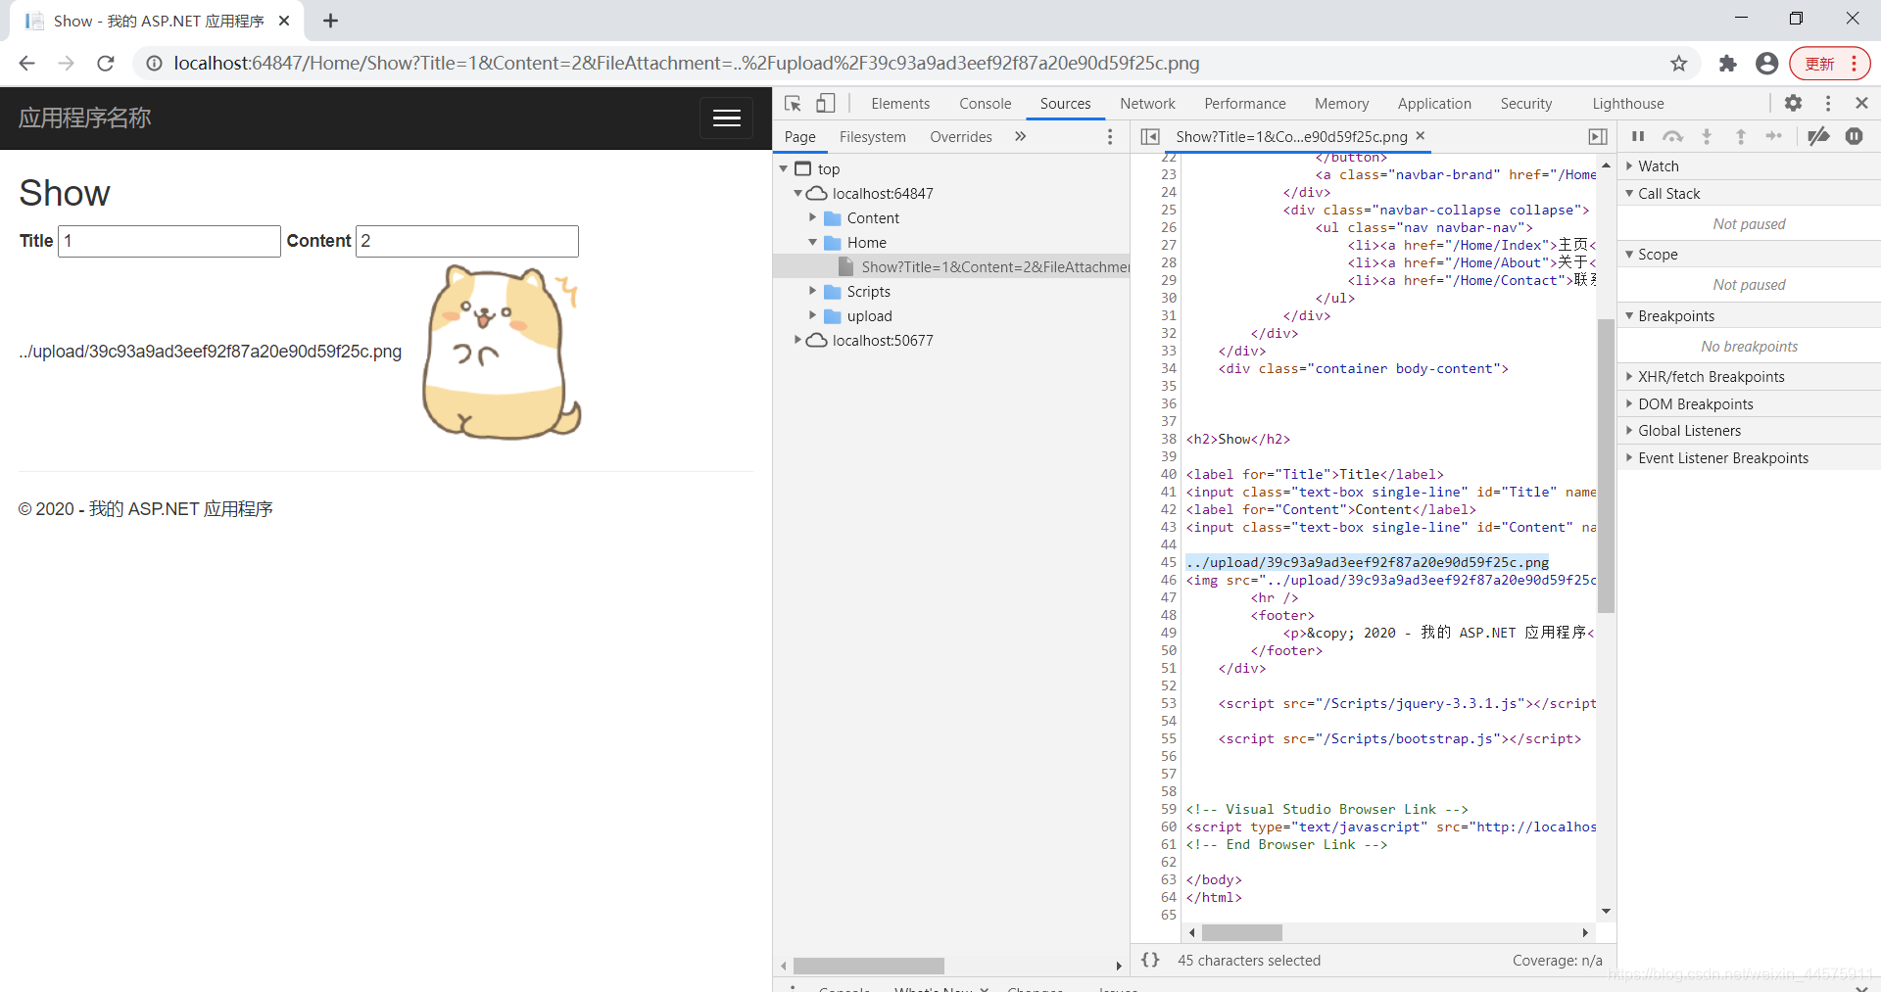Switch to the Elements tab
Viewport: 1881px width, 992px height.
pos(900,104)
